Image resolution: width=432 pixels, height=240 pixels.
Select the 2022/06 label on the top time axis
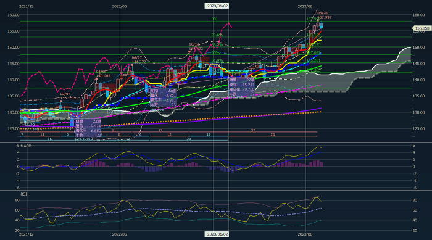pos(119,6)
